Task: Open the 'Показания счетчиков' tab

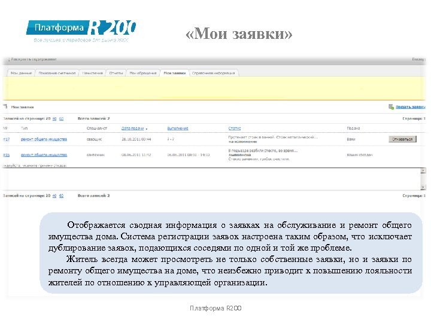Action: click(x=57, y=73)
